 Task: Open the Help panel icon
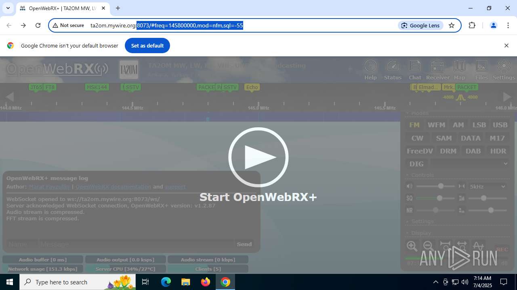point(370,70)
